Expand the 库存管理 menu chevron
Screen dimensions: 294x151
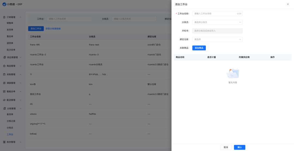20,142
